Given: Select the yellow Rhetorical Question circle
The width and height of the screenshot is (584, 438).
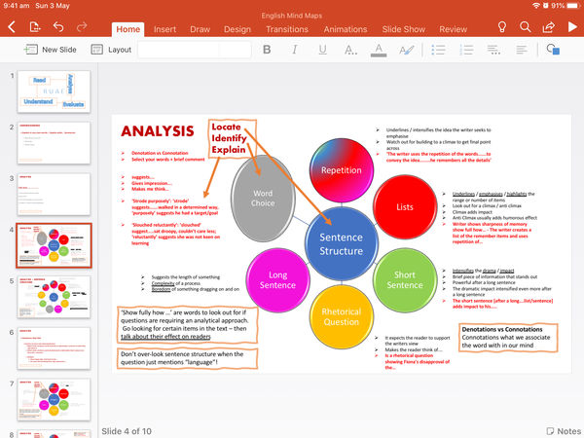Looking at the screenshot, I should point(342,317).
